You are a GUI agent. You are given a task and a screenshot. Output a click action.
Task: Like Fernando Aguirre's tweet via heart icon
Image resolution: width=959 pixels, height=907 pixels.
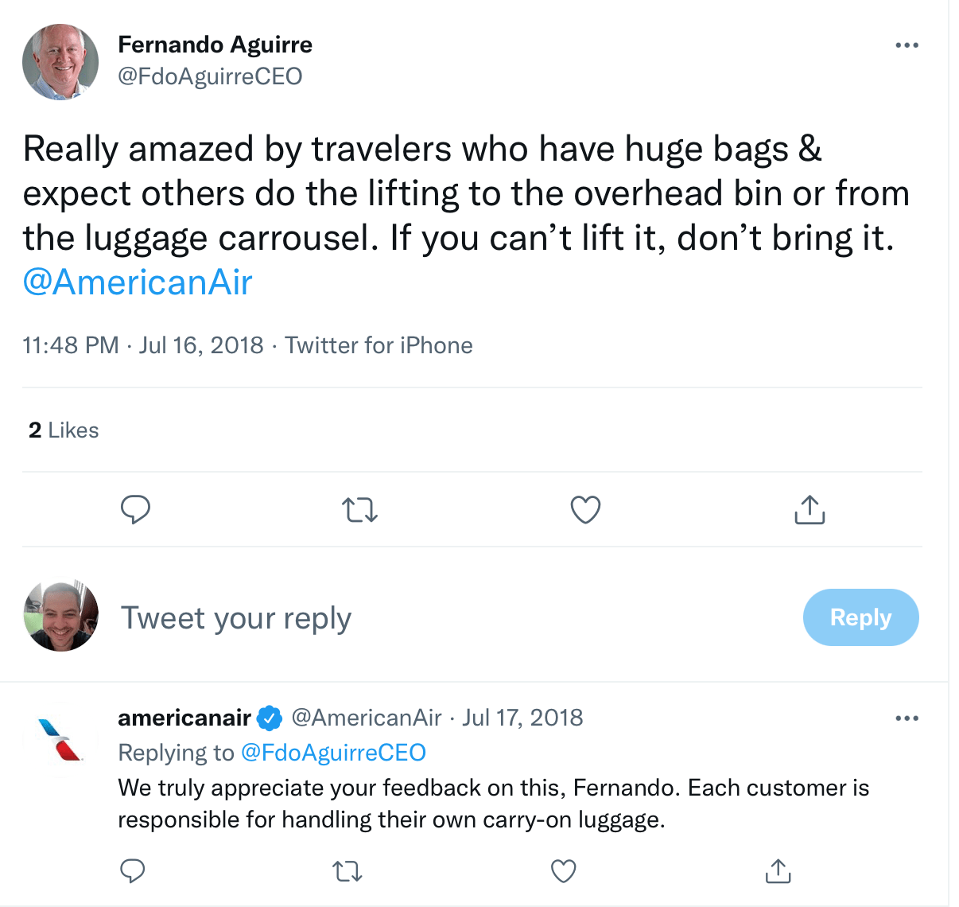point(584,509)
